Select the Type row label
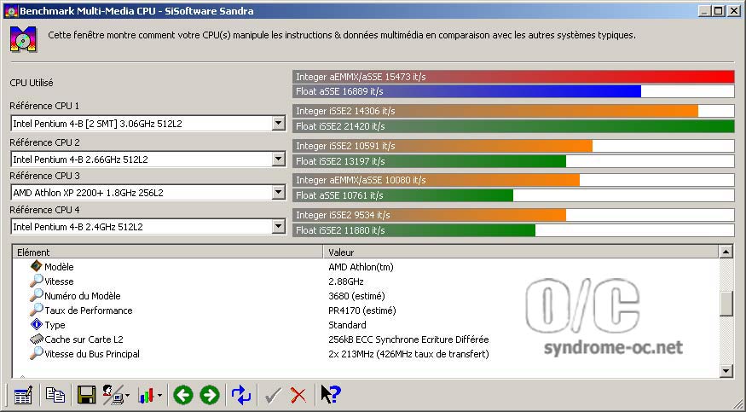746x412 pixels. pos(55,325)
